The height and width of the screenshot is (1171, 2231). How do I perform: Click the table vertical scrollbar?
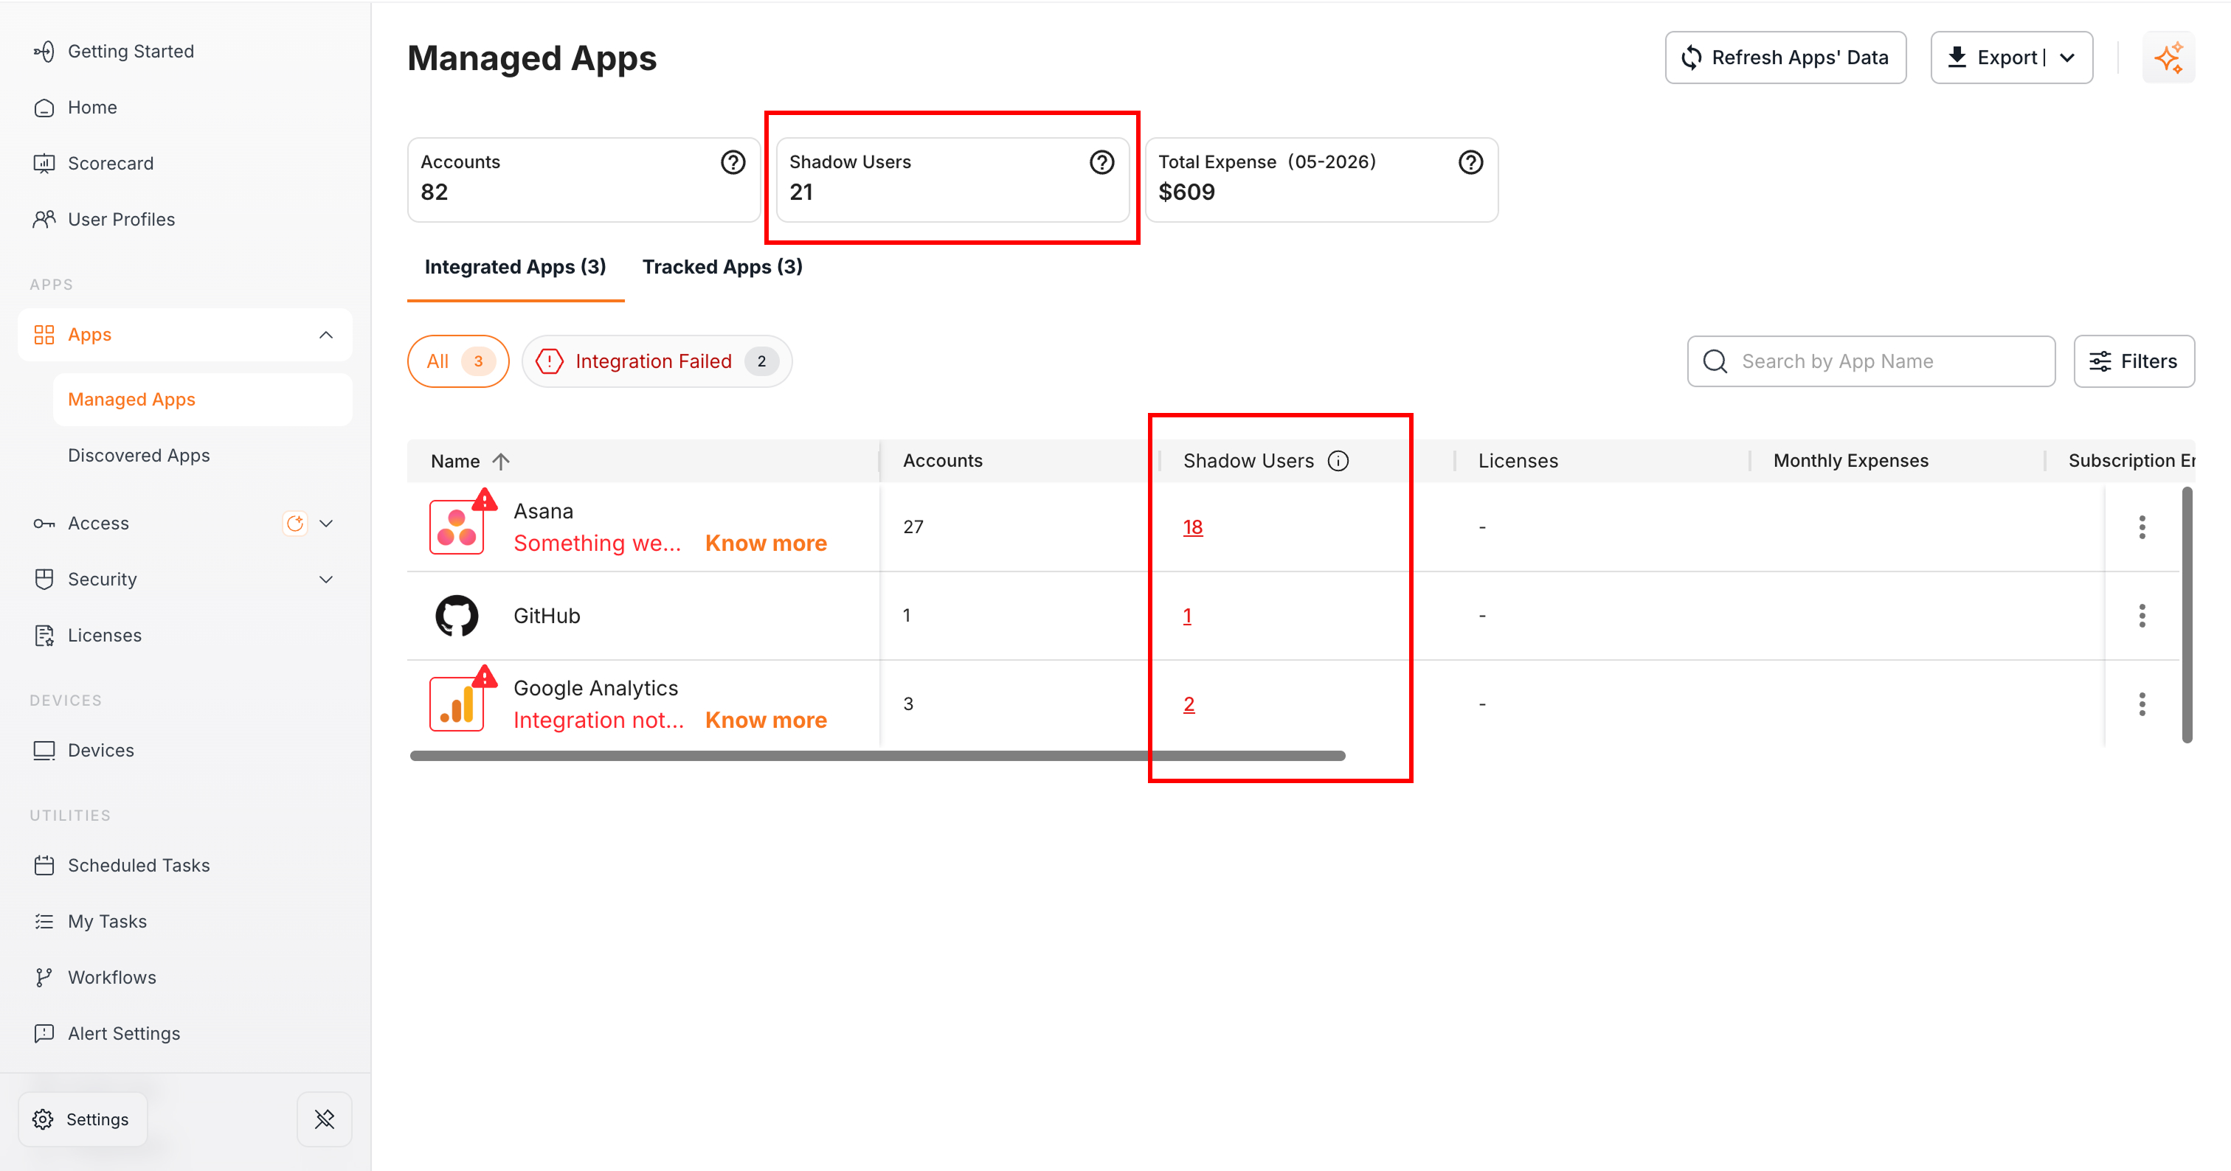[x=2186, y=615]
